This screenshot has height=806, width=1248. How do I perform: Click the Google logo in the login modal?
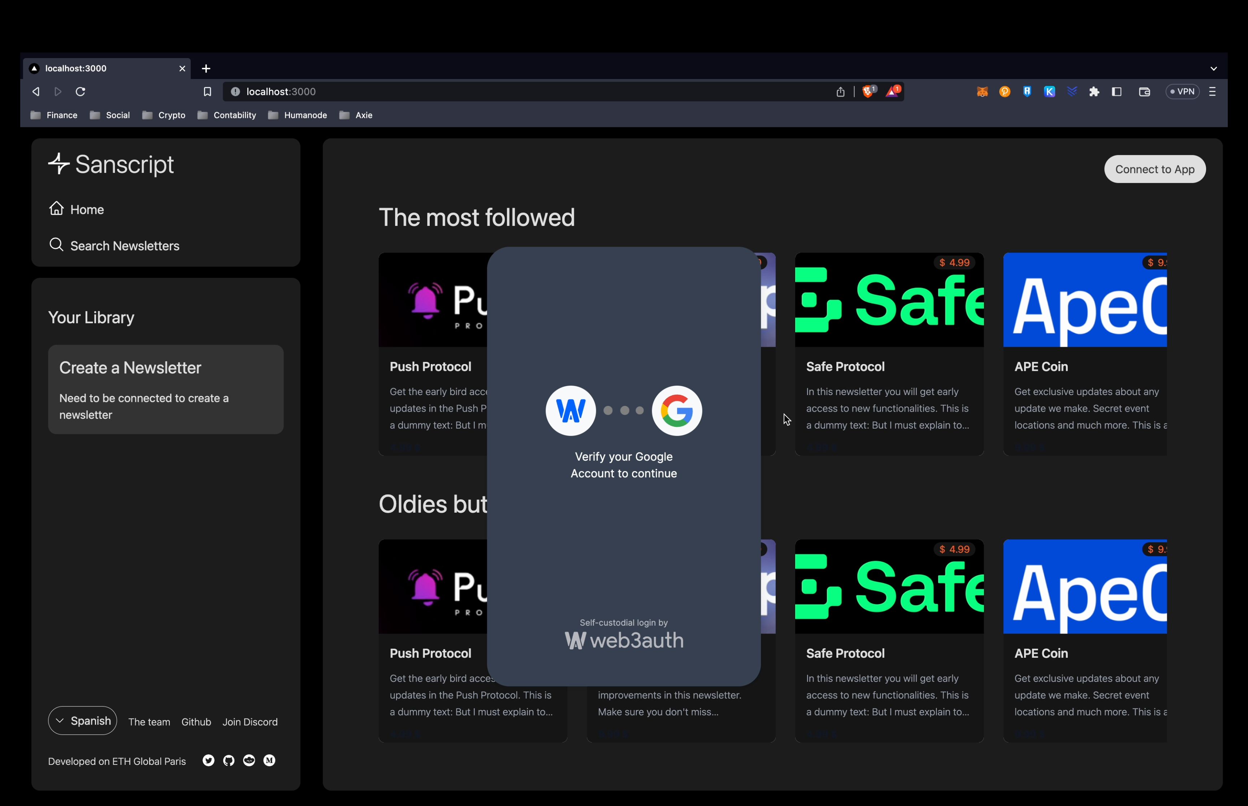pyautogui.click(x=677, y=411)
